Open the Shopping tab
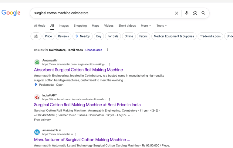Image resolution: width=233 pixels, height=148 pixels. (x=80, y=25)
